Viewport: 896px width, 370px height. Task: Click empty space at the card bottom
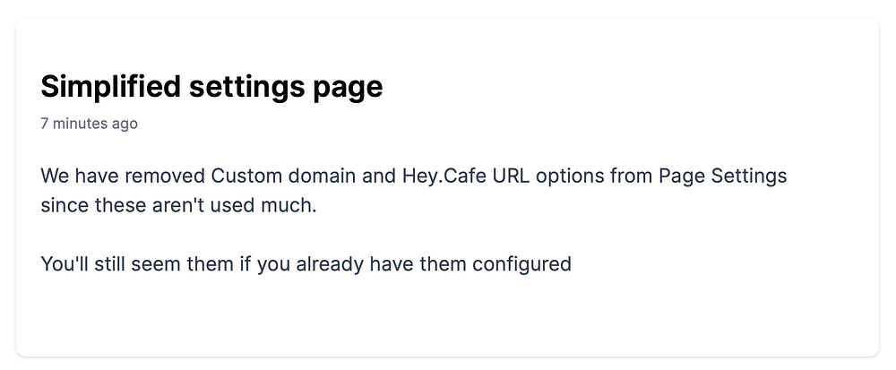click(x=447, y=320)
